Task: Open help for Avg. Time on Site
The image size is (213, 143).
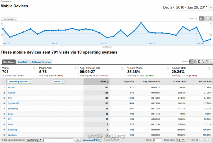Action: point(123,68)
